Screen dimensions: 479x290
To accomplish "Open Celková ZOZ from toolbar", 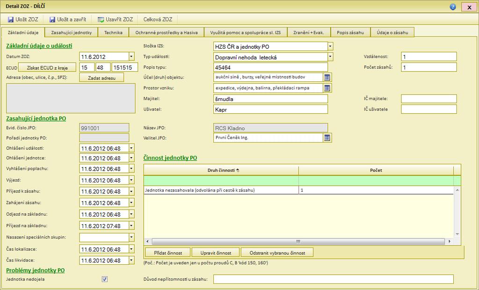I will coord(158,19).
